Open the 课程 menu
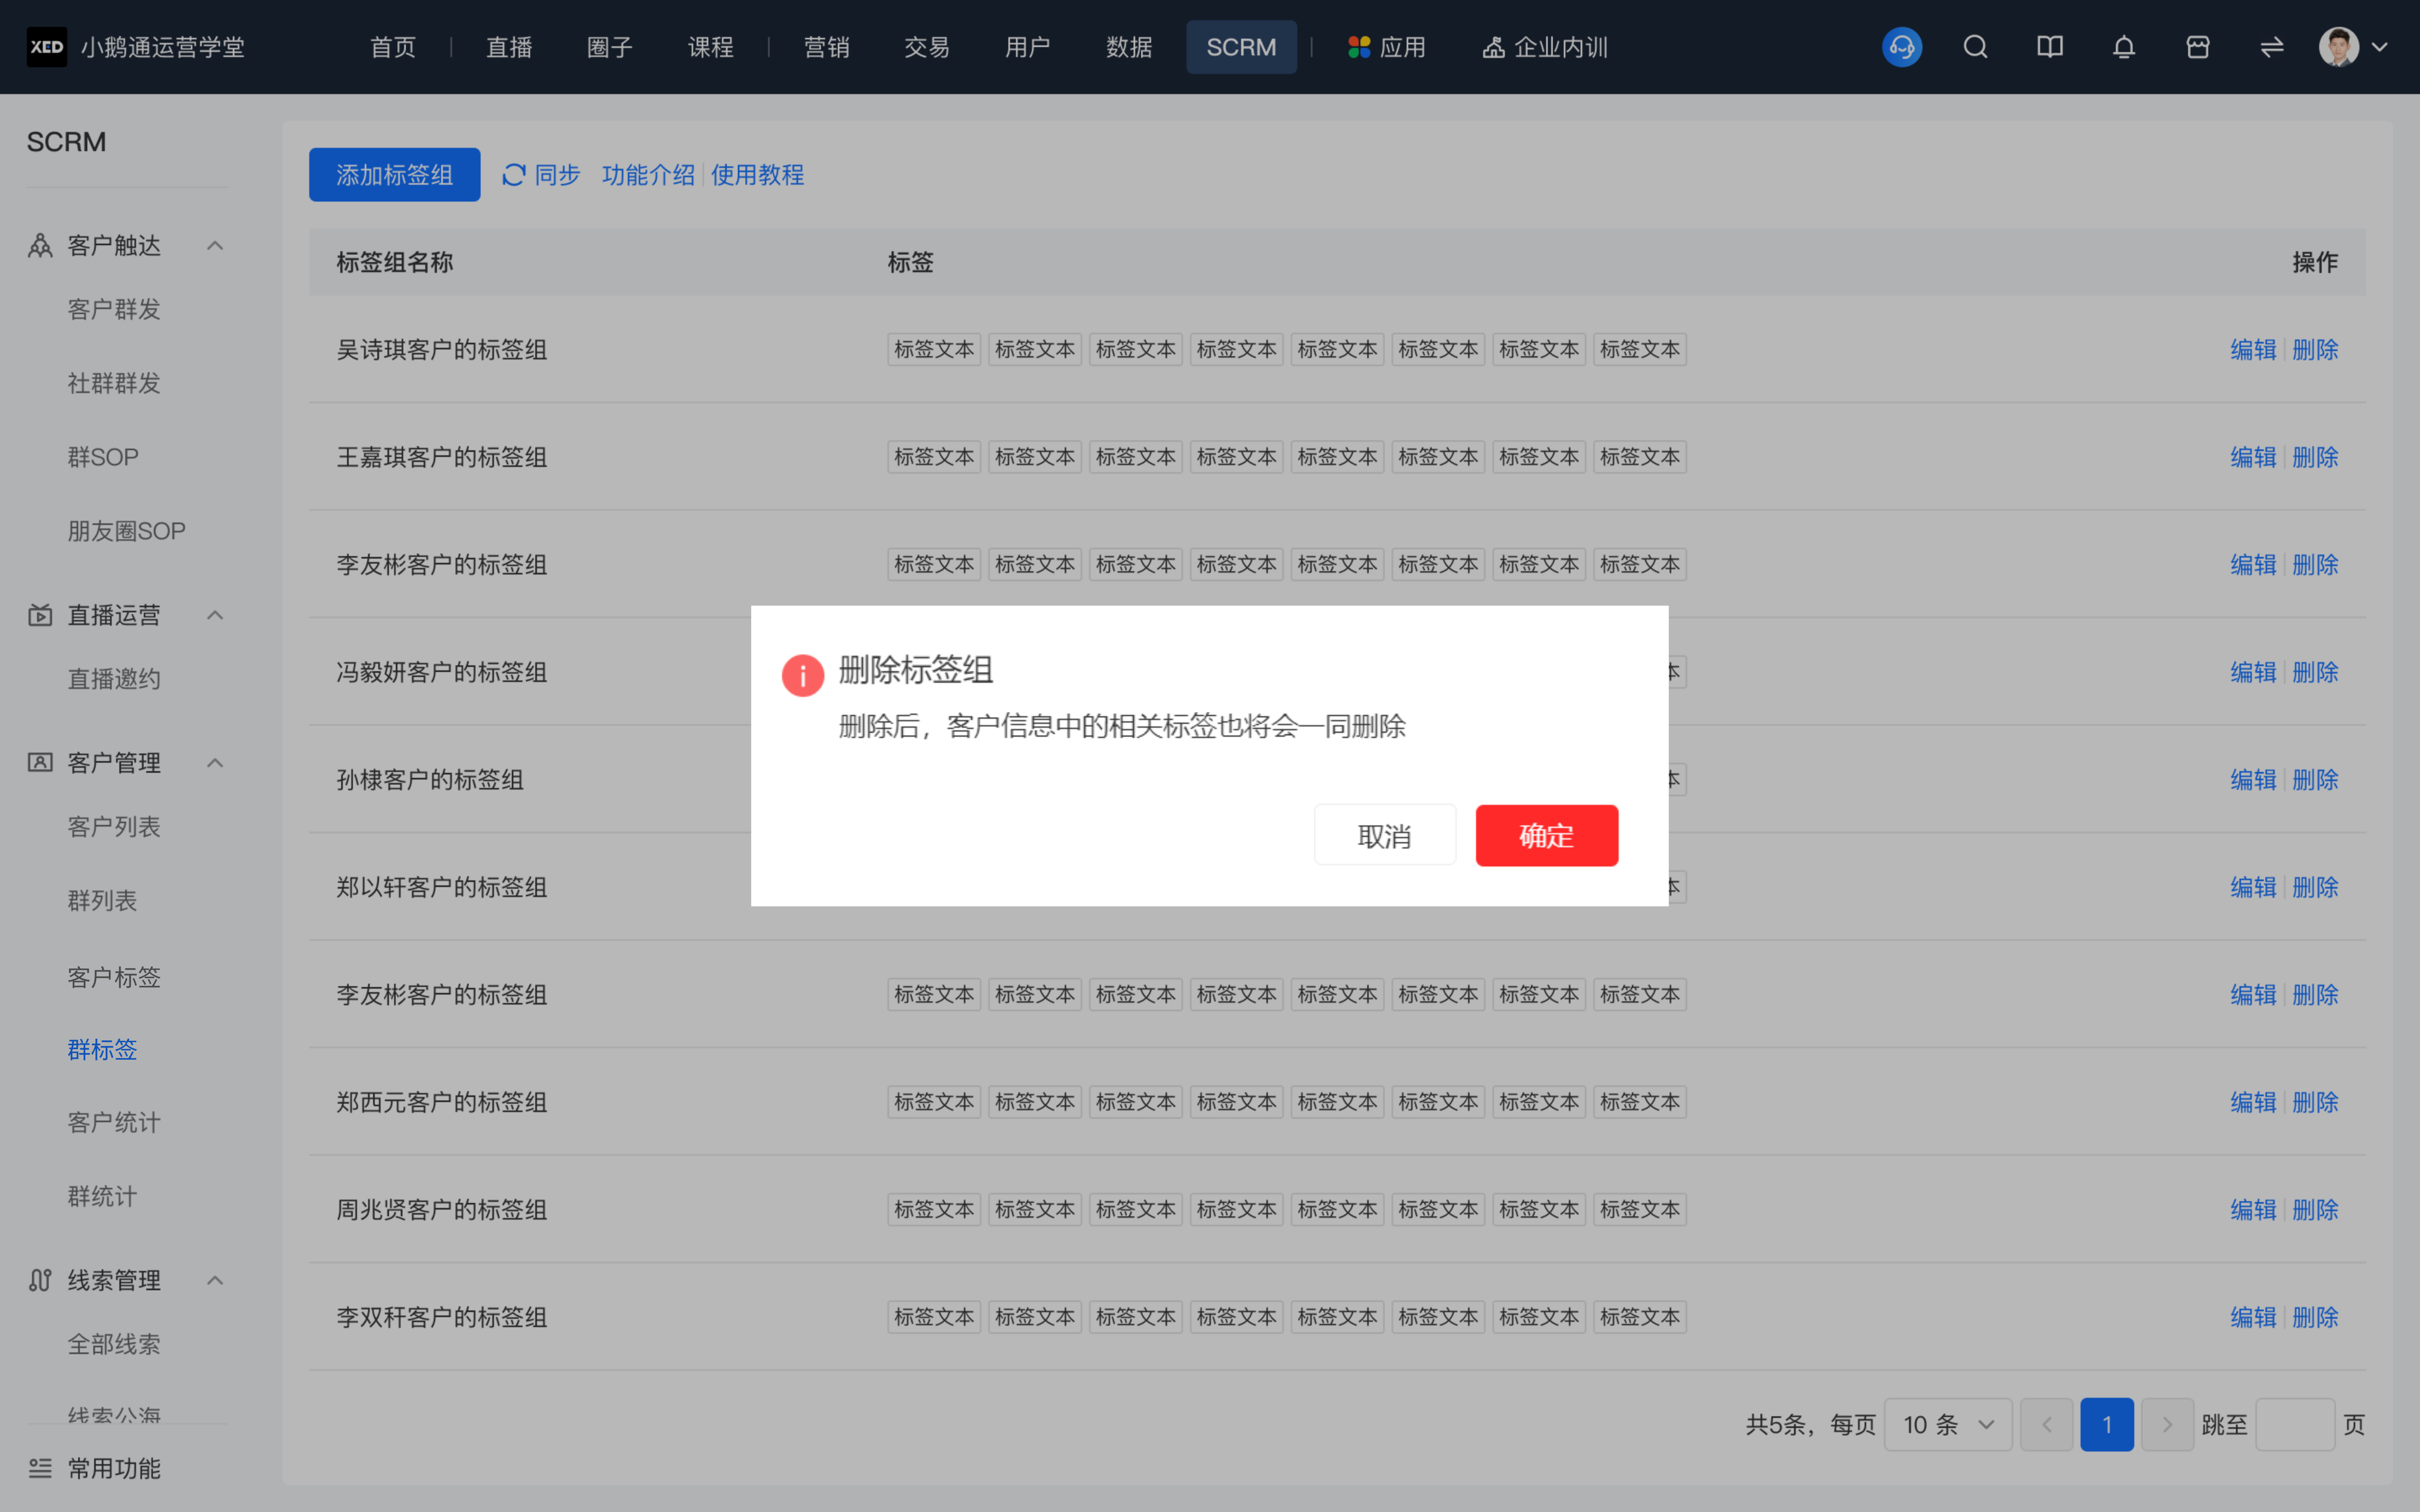This screenshot has width=2420, height=1512. coord(710,47)
